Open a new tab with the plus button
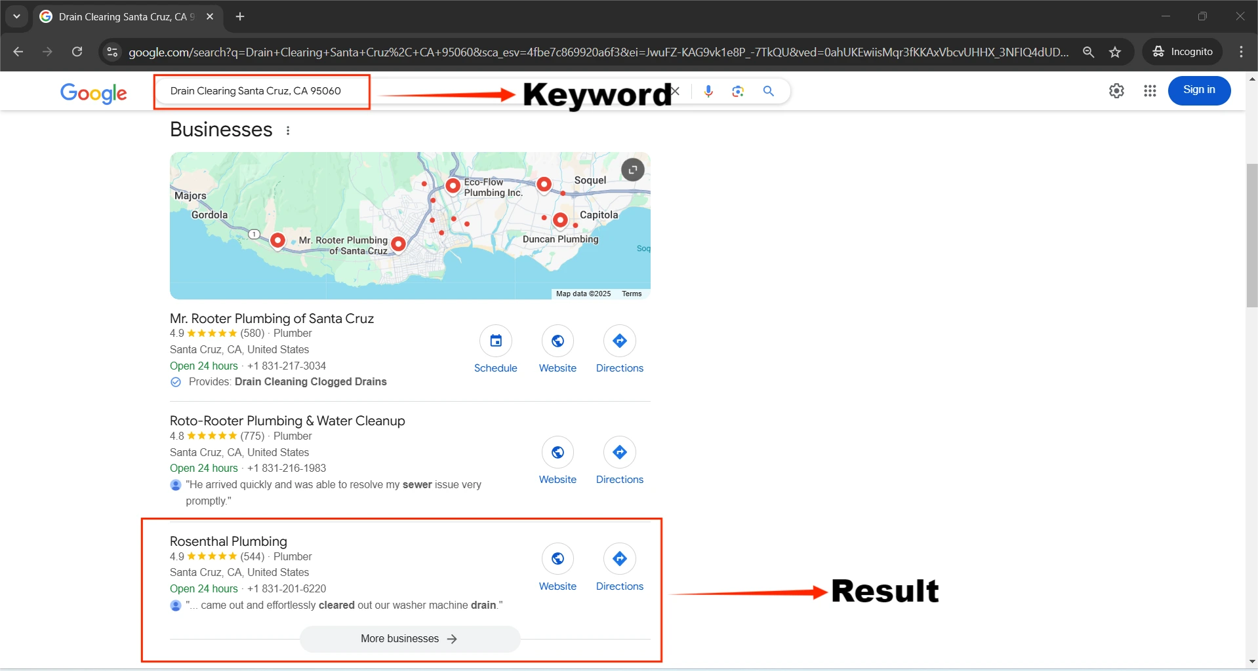The image size is (1258, 671). [240, 16]
